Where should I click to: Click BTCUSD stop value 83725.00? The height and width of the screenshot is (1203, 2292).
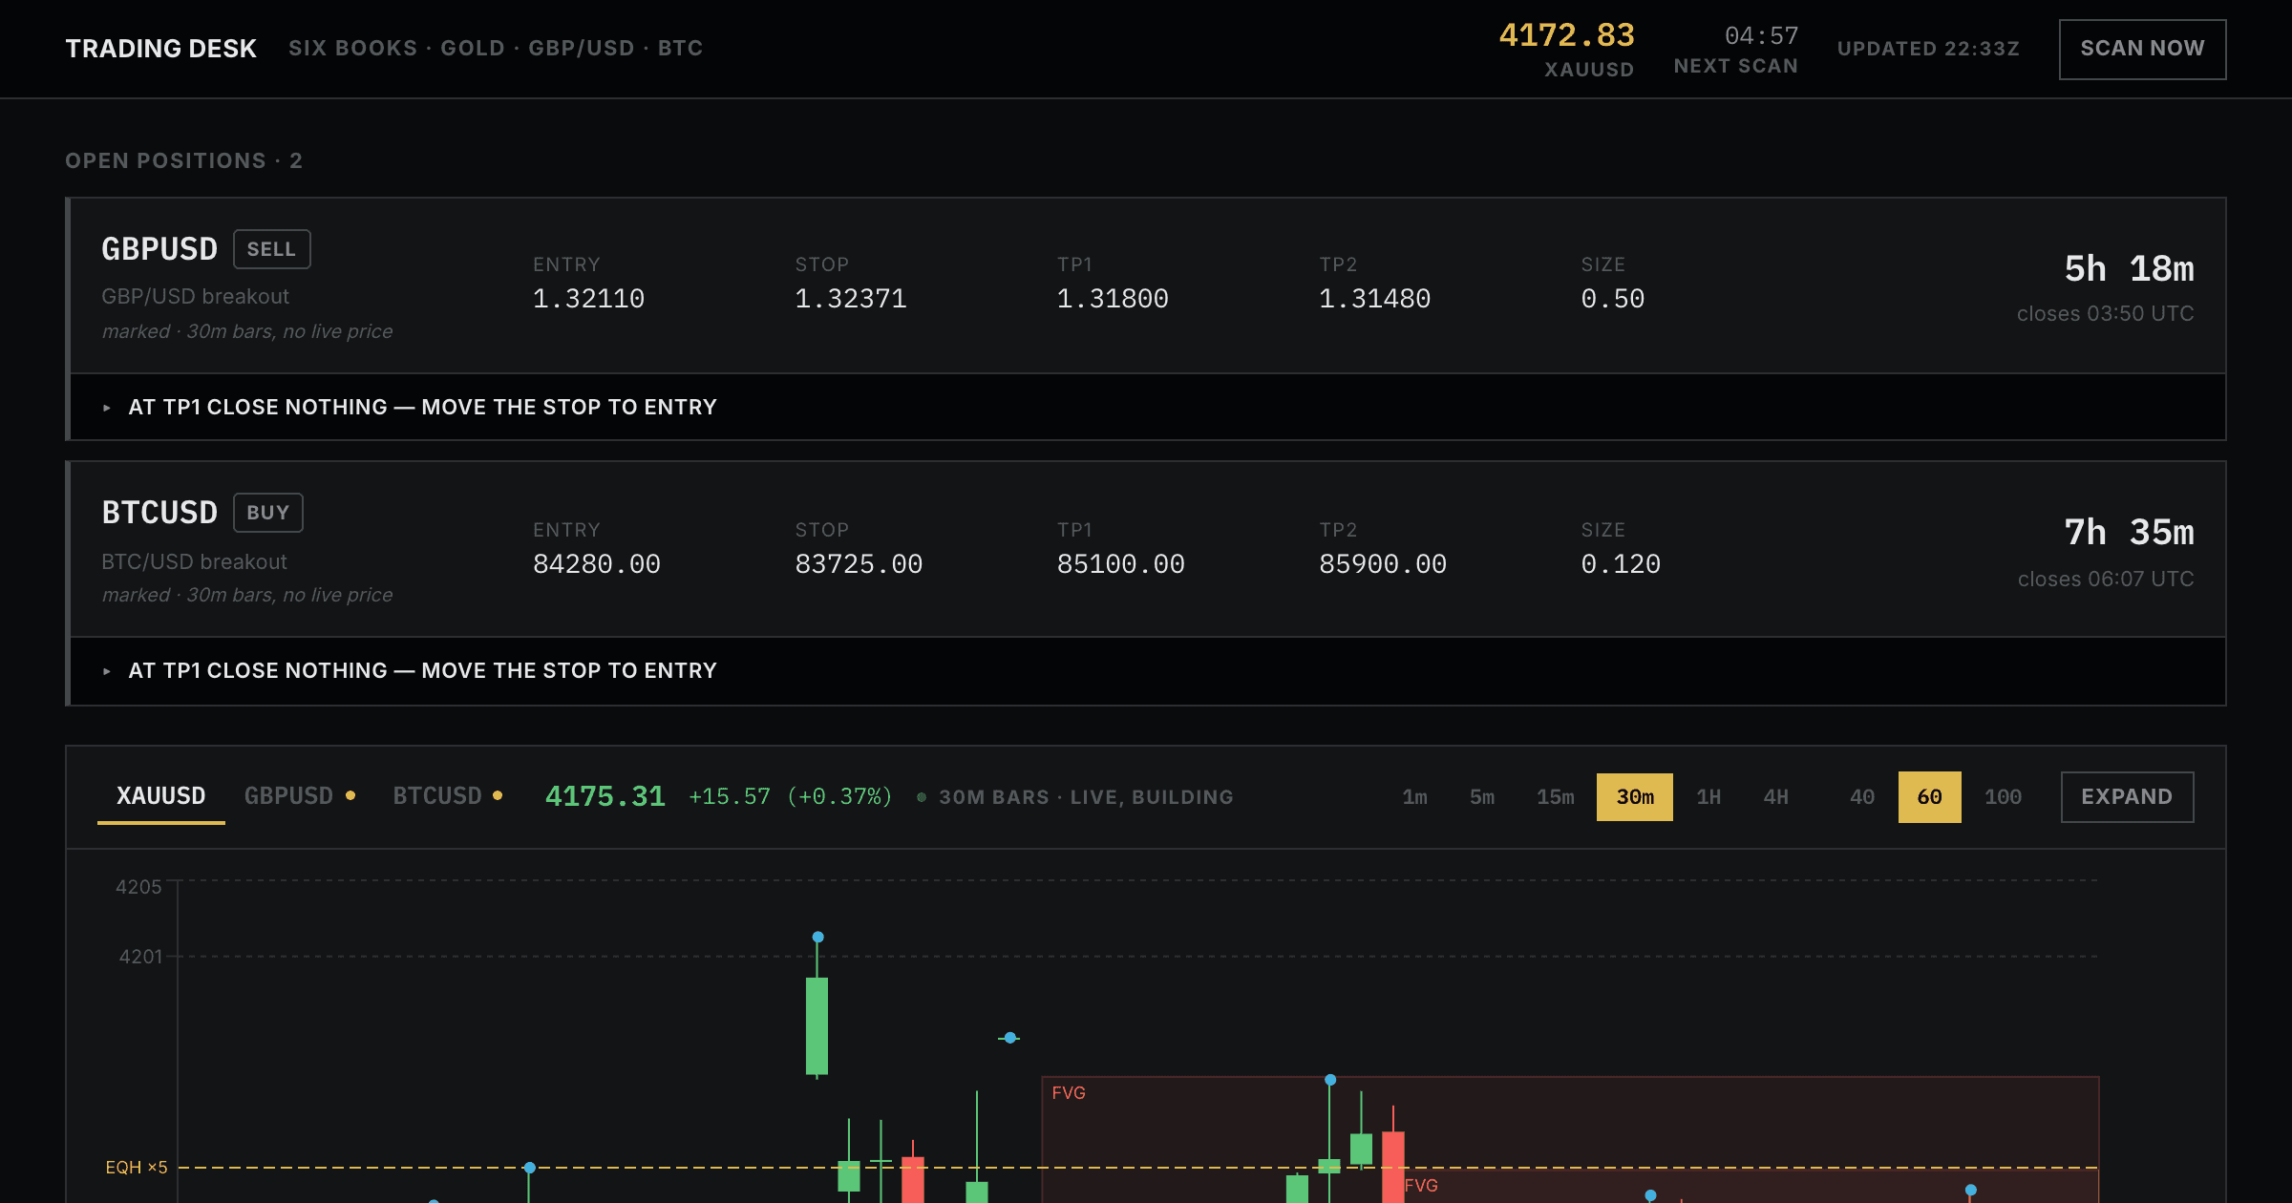pyautogui.click(x=859, y=564)
